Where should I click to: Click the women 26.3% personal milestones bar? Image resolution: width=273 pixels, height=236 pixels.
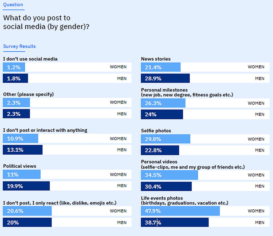coord(163,103)
